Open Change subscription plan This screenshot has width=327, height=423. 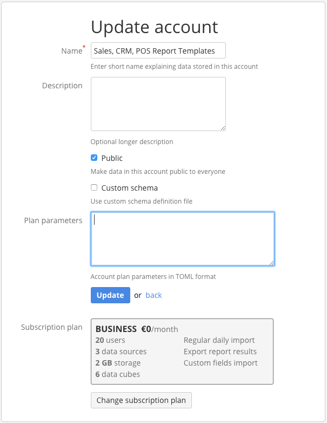[x=141, y=400]
